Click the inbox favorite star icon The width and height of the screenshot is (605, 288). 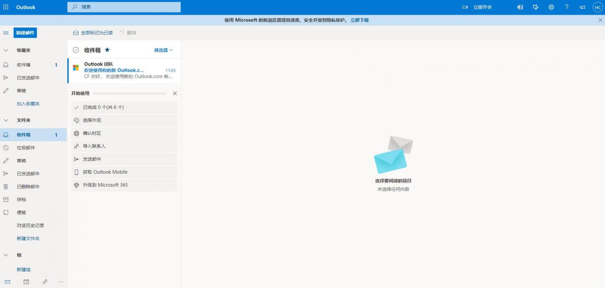click(x=107, y=50)
